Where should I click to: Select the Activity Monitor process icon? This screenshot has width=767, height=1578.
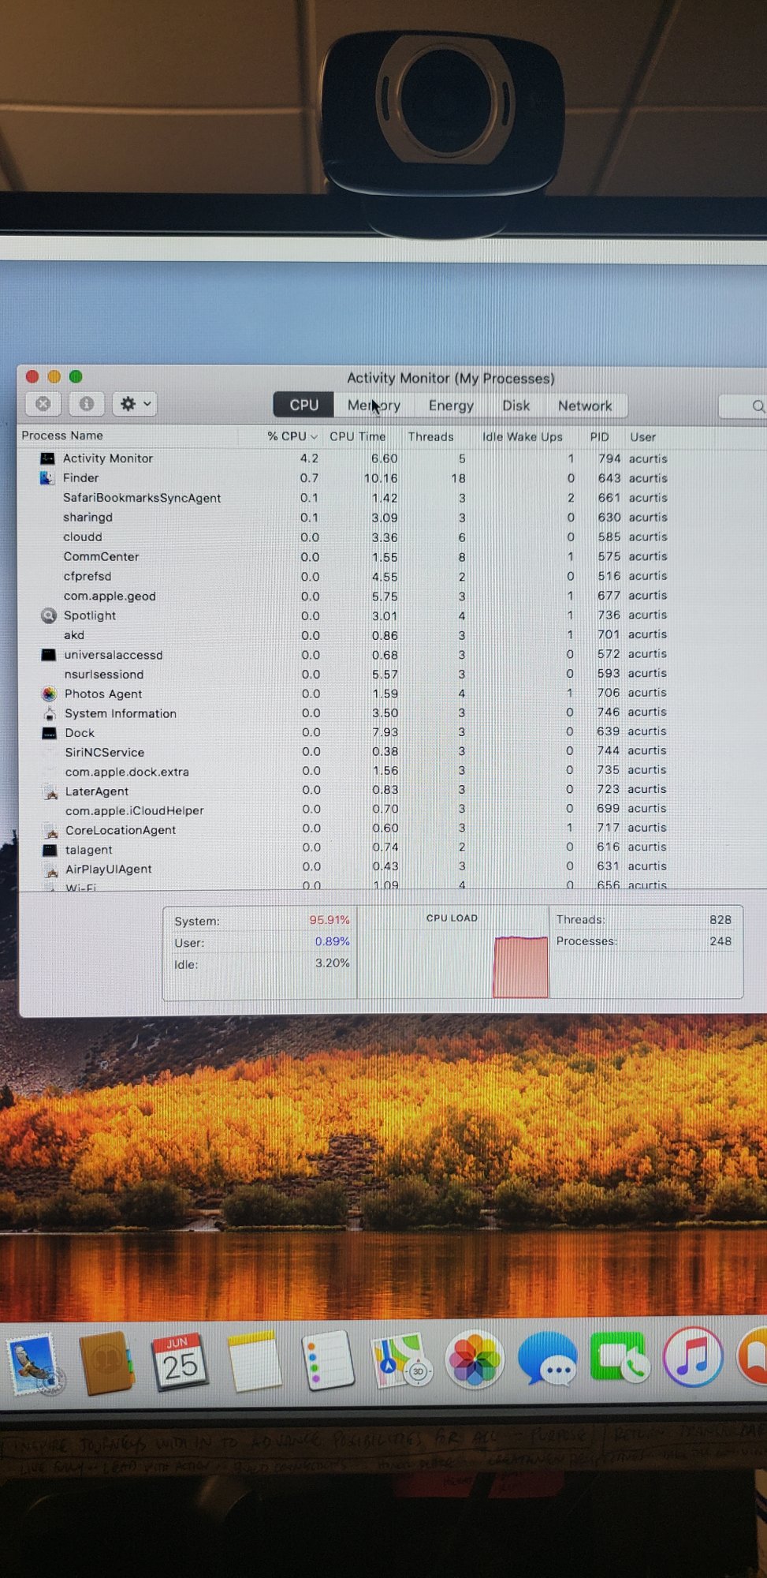click(48, 458)
